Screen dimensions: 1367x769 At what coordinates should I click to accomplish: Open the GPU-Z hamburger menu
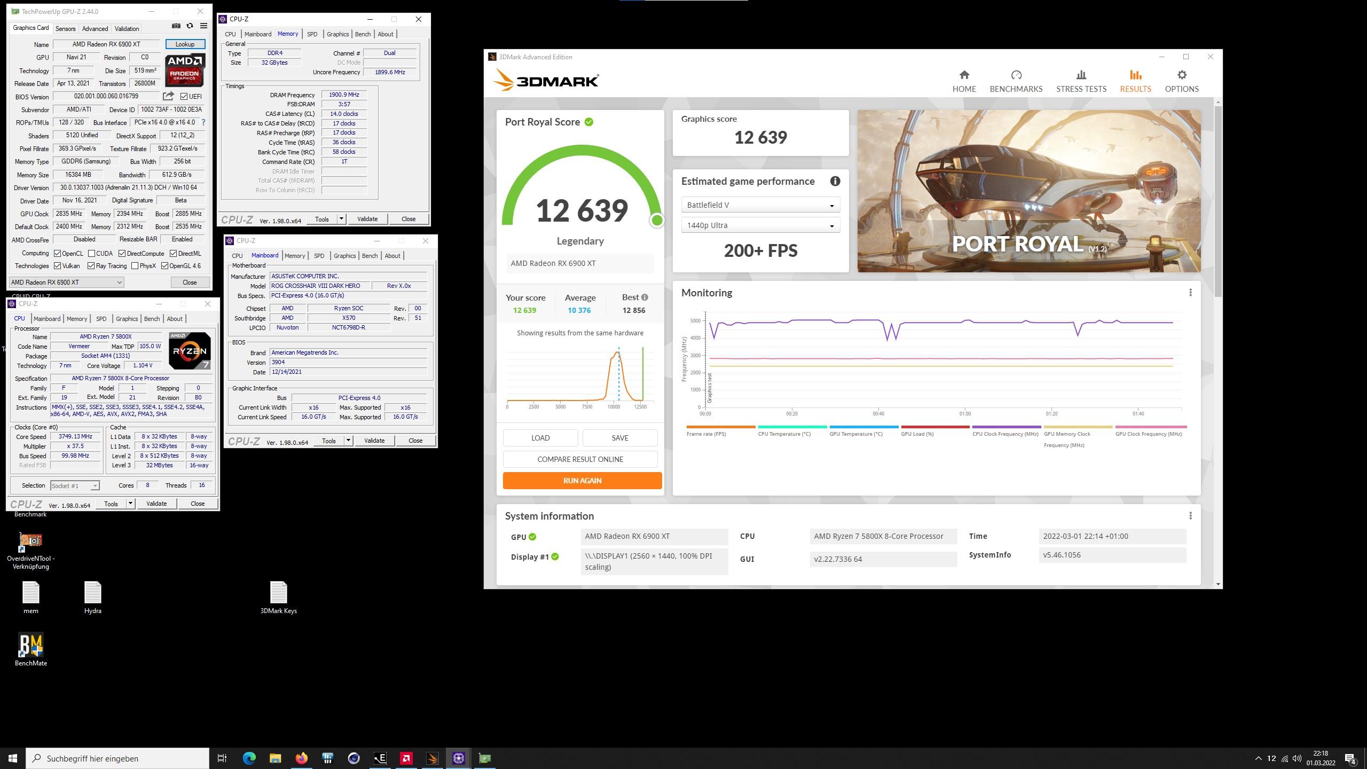(203, 26)
